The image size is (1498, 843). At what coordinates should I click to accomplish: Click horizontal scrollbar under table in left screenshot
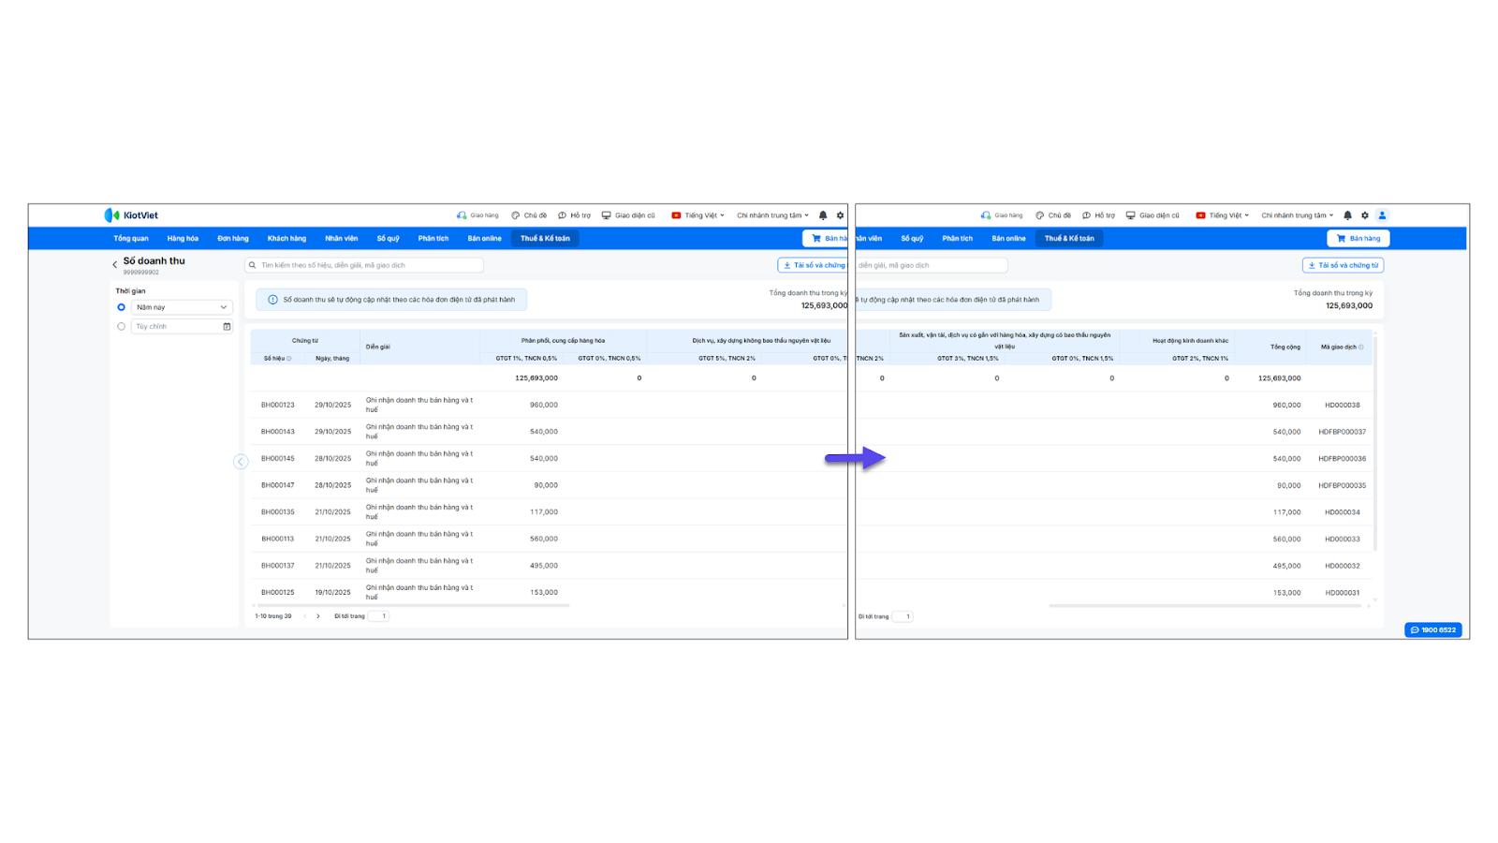(x=412, y=606)
